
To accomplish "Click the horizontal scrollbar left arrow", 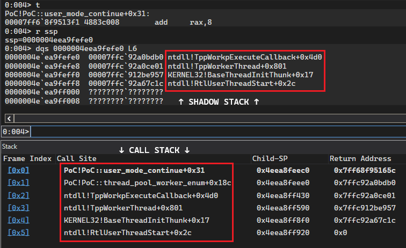I will (x=9, y=119).
